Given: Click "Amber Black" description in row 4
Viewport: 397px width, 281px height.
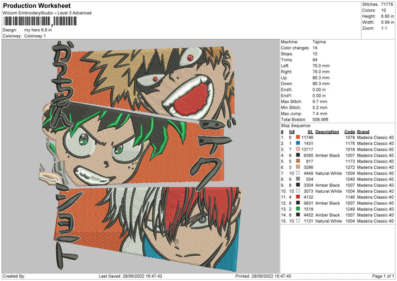Looking at the screenshot, I should (328, 155).
